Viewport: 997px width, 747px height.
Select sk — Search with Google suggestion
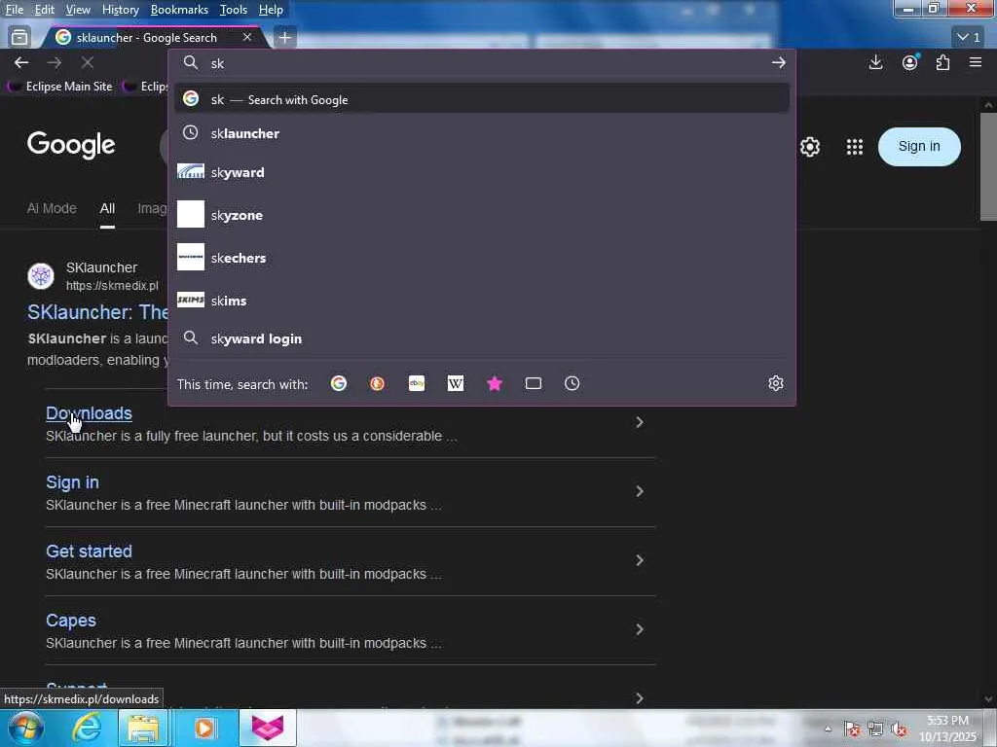[482, 100]
